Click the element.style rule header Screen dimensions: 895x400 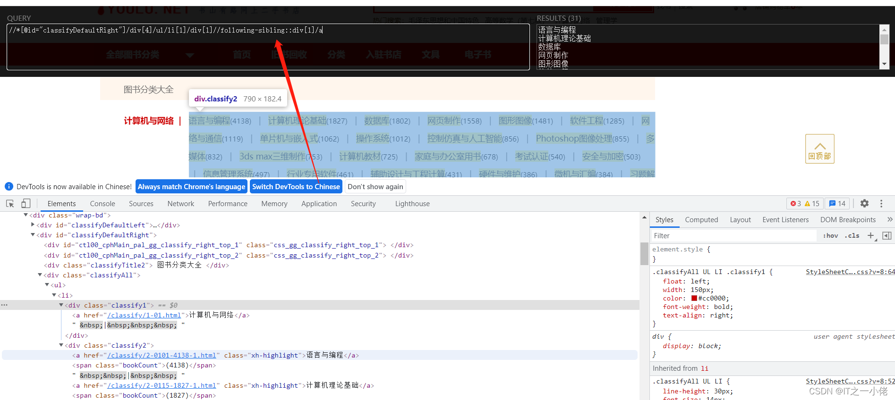[x=681, y=249]
